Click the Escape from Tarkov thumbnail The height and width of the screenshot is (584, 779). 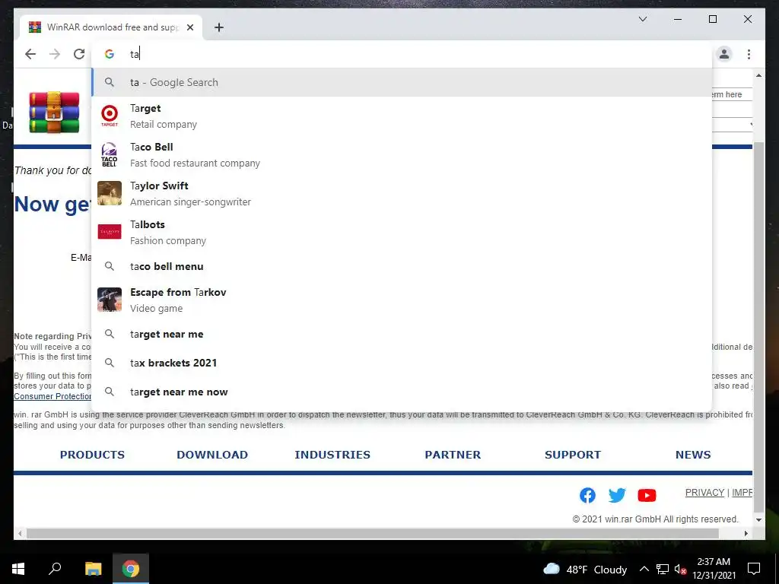point(110,300)
